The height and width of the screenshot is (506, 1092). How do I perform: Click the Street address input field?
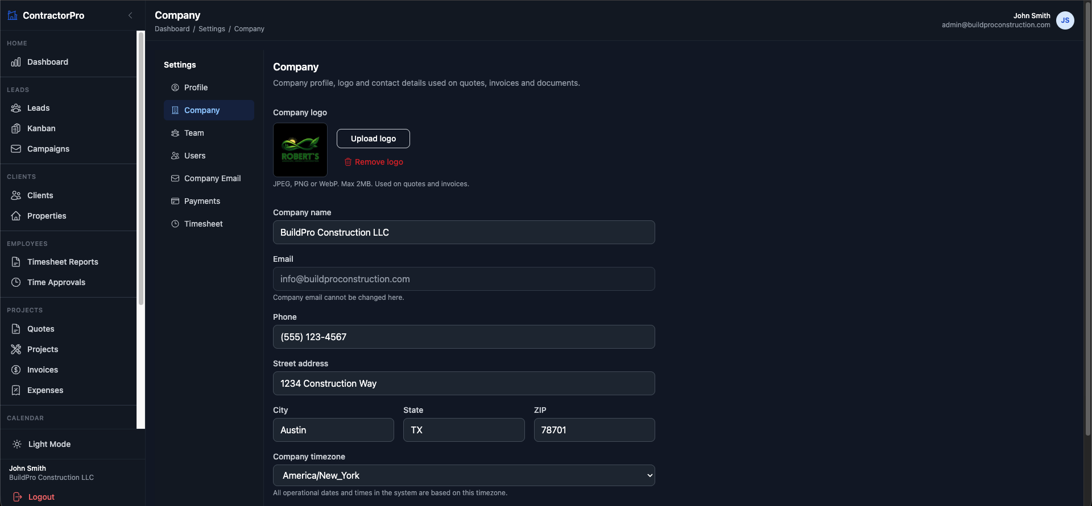[464, 383]
